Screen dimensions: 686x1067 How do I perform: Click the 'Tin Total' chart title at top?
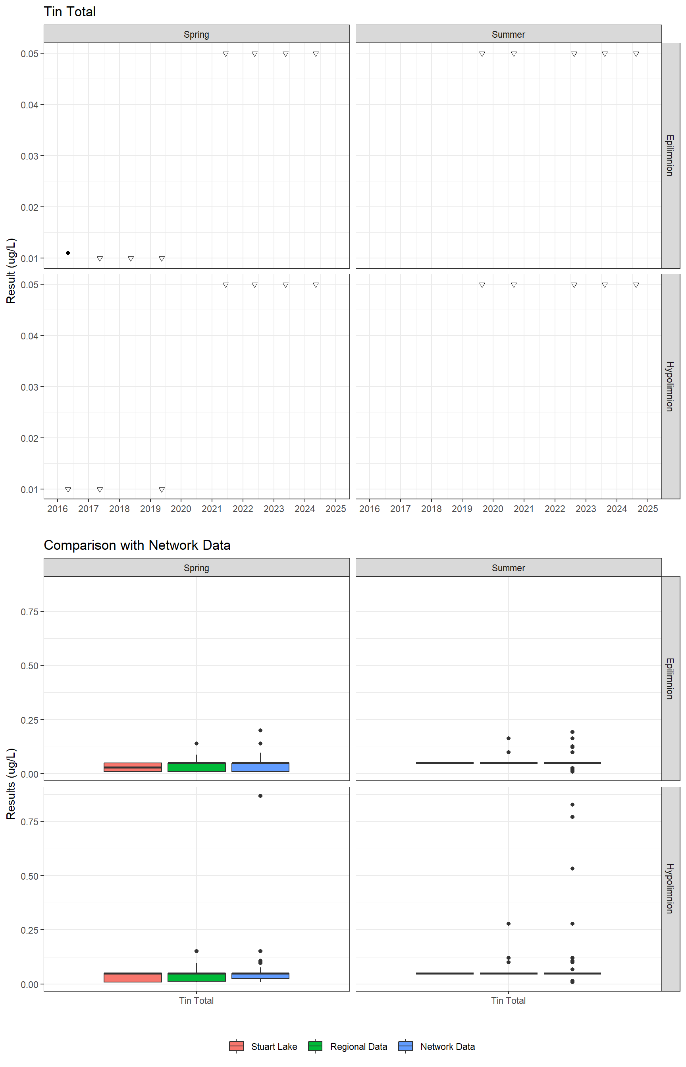(x=69, y=12)
